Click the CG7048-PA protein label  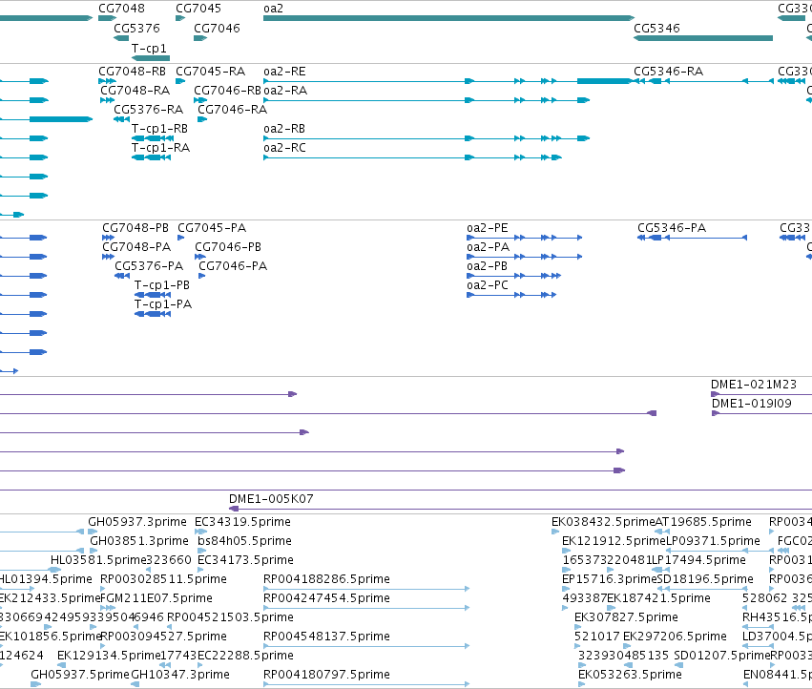click(x=136, y=247)
